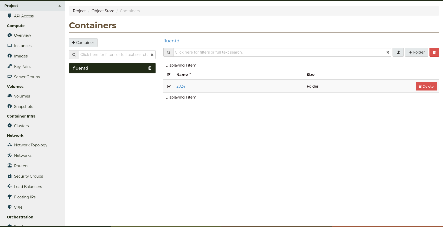This screenshot has width=443, height=227.
Task: Click the Floating IPs signpost icon
Action: pos(10,197)
